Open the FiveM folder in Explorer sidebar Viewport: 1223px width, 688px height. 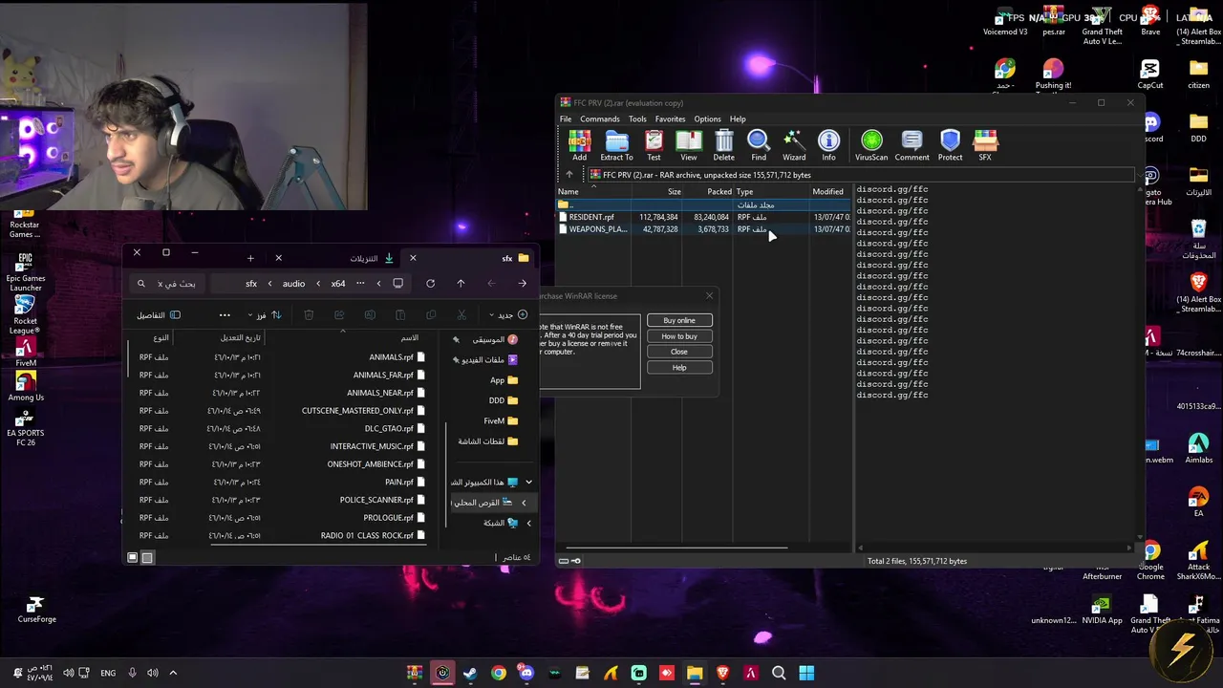click(501, 421)
